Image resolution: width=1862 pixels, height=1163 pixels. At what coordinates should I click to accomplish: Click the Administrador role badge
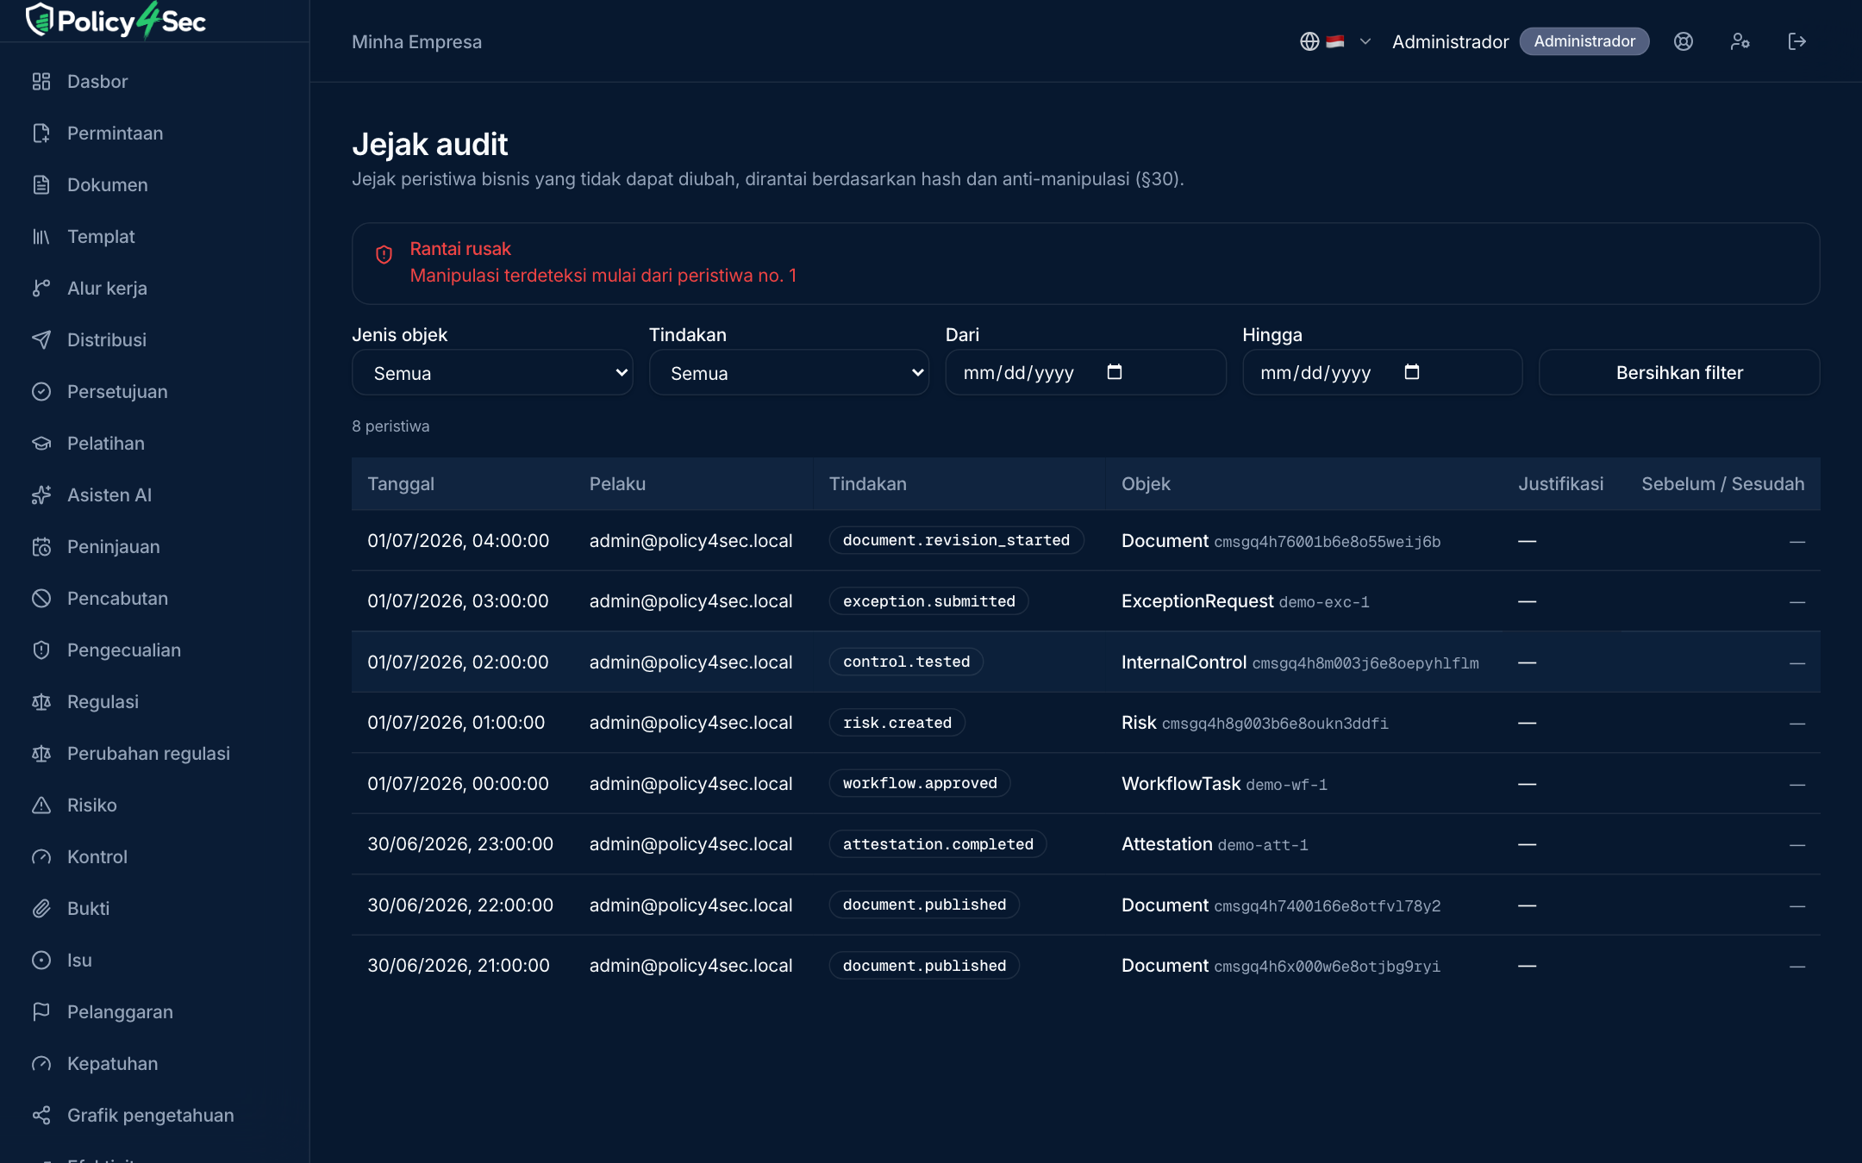tap(1584, 41)
